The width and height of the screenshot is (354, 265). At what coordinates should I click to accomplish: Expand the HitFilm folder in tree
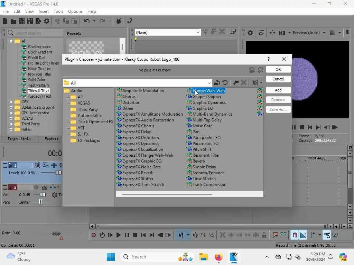[x=11, y=130]
